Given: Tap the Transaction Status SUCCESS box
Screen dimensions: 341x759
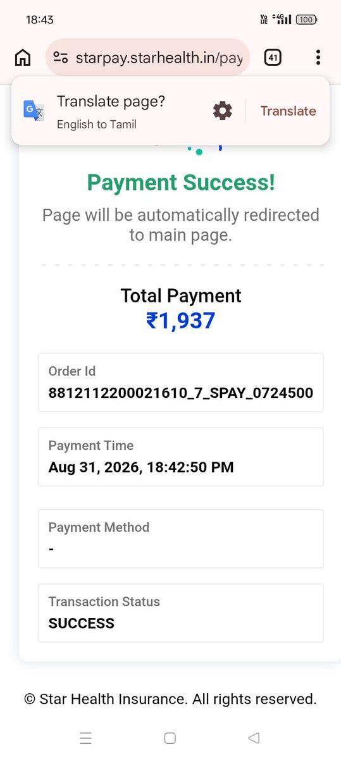Looking at the screenshot, I should tap(181, 613).
